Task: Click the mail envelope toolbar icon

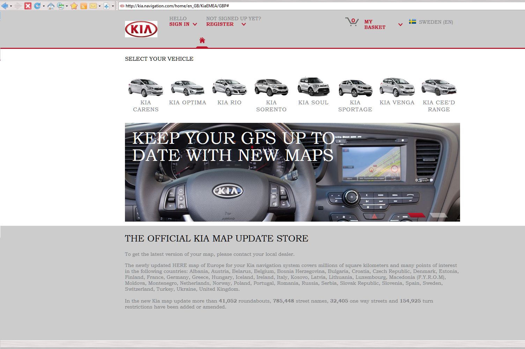Action: 93,6
